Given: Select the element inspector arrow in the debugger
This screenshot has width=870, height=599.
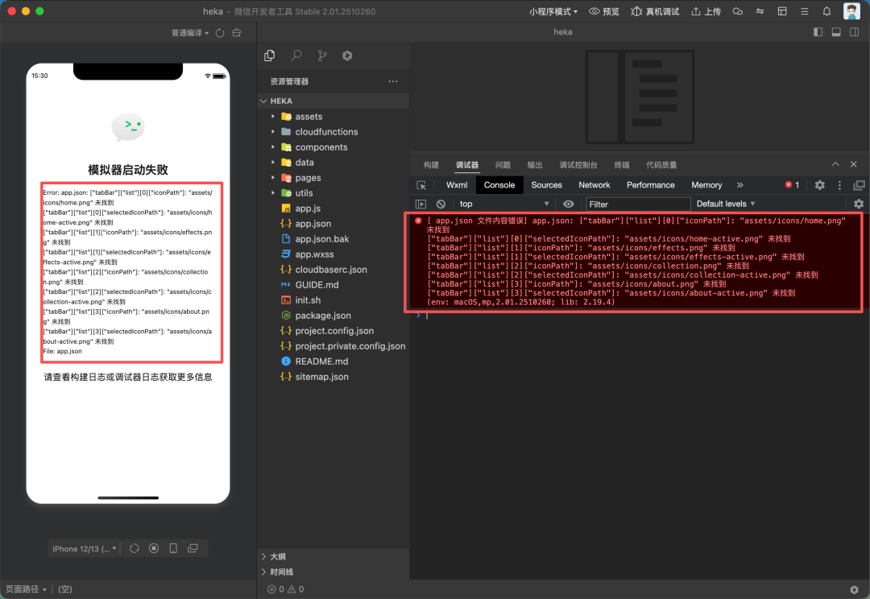Looking at the screenshot, I should coord(421,185).
